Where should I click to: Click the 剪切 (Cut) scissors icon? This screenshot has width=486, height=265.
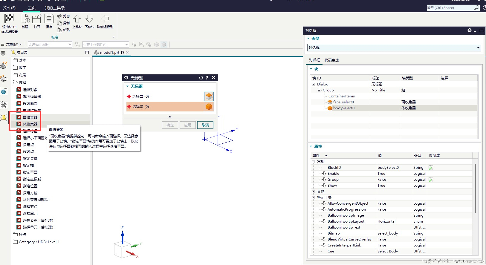pos(59,16)
